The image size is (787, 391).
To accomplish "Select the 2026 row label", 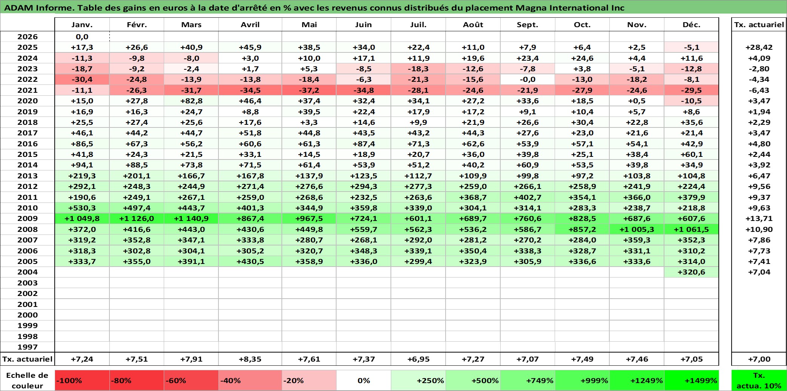I will (28, 37).
